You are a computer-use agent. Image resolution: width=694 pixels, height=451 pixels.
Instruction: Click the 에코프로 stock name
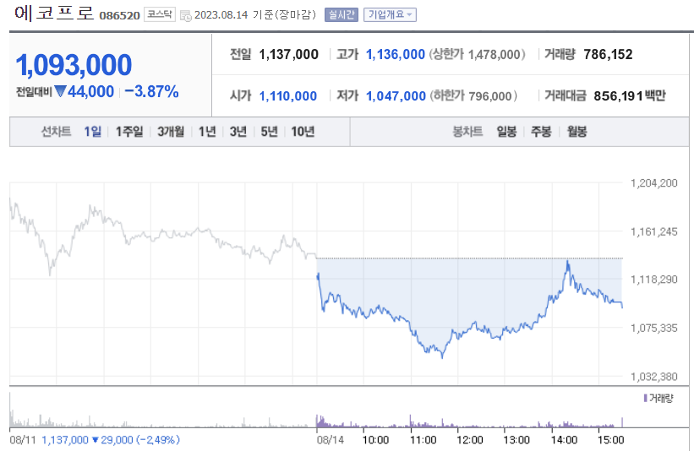click(x=54, y=14)
